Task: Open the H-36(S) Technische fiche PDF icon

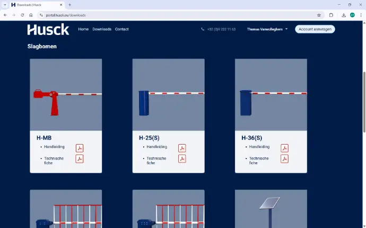Action: [284, 159]
